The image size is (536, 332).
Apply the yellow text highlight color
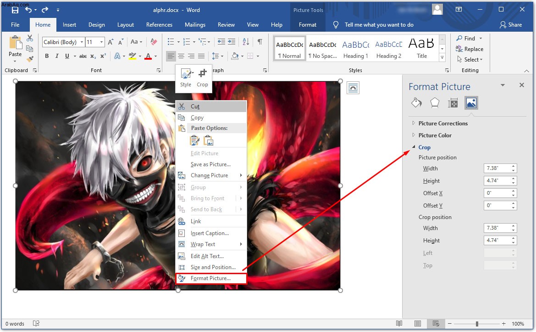(x=133, y=56)
